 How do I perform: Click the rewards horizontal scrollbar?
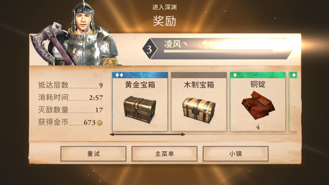(147, 135)
